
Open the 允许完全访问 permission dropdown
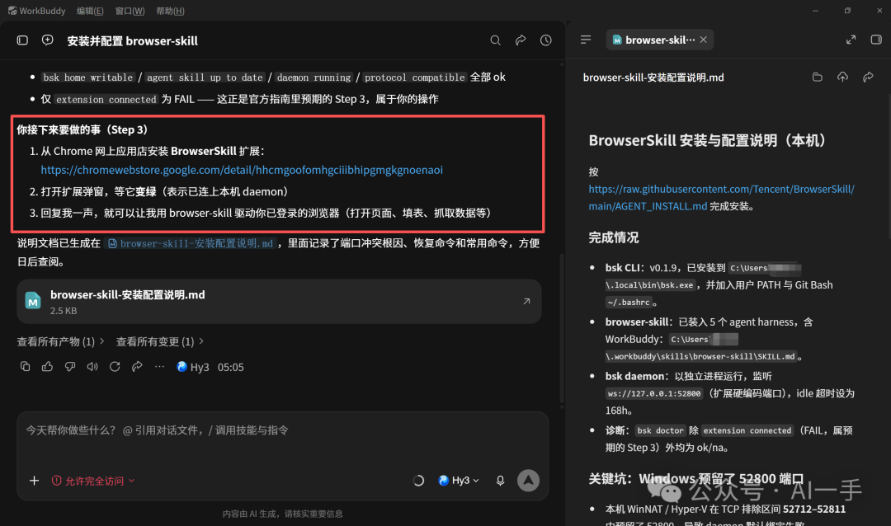tap(93, 481)
